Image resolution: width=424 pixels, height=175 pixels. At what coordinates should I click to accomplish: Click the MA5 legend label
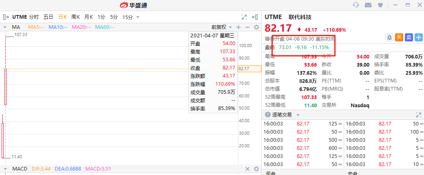[x=36, y=27]
